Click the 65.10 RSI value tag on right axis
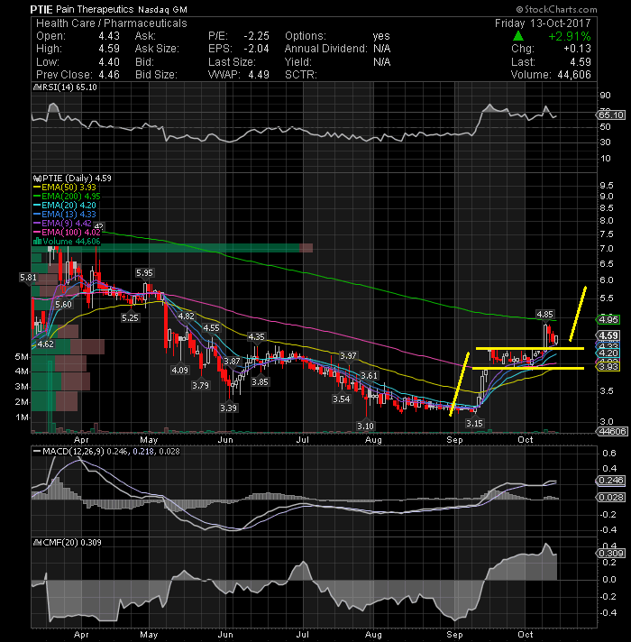Image resolution: width=631 pixels, height=642 pixels. 611,115
